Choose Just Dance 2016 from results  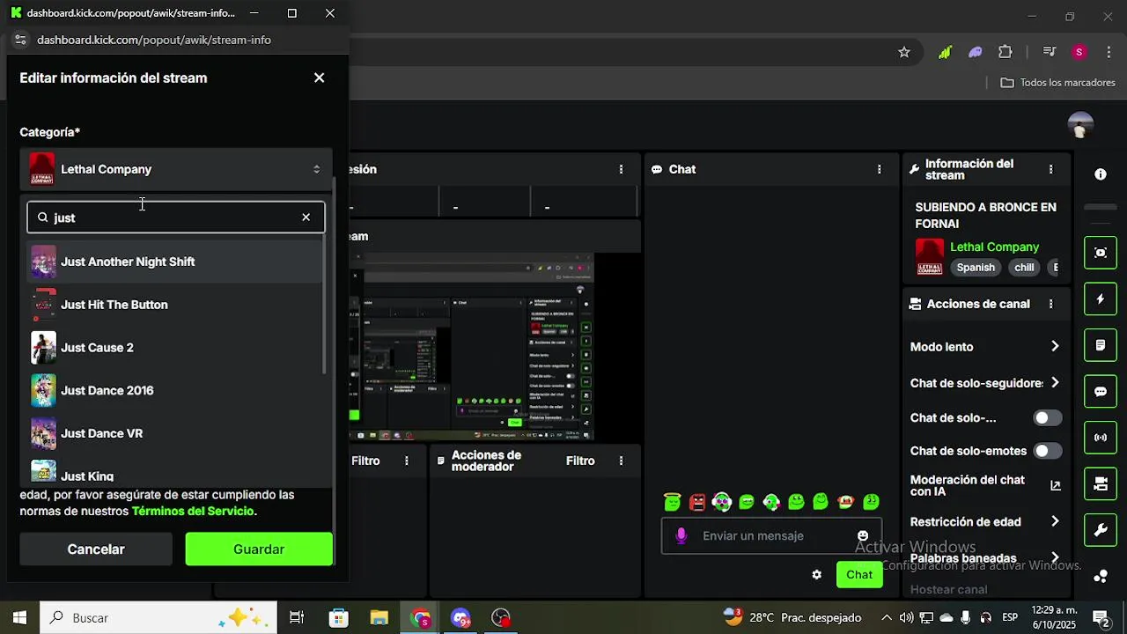[x=174, y=390]
